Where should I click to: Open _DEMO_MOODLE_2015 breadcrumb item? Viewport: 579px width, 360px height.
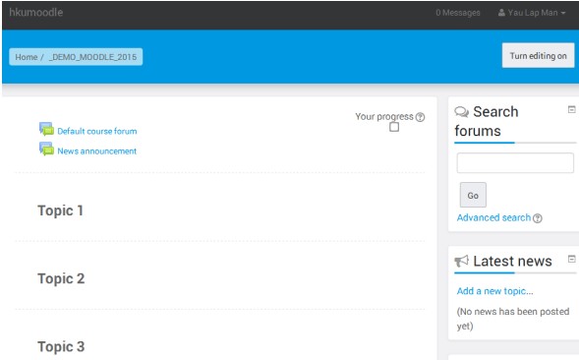click(x=92, y=57)
